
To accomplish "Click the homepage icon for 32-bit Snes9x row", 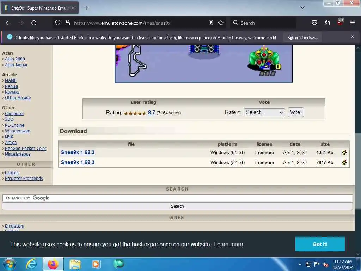I will click(344, 162).
